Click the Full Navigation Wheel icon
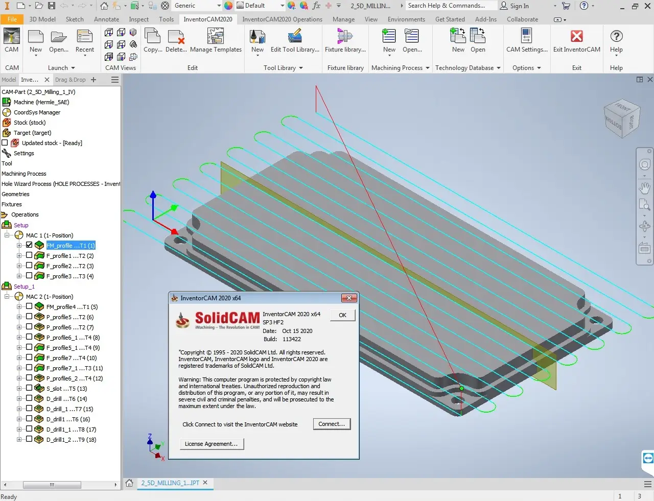 tap(645, 164)
